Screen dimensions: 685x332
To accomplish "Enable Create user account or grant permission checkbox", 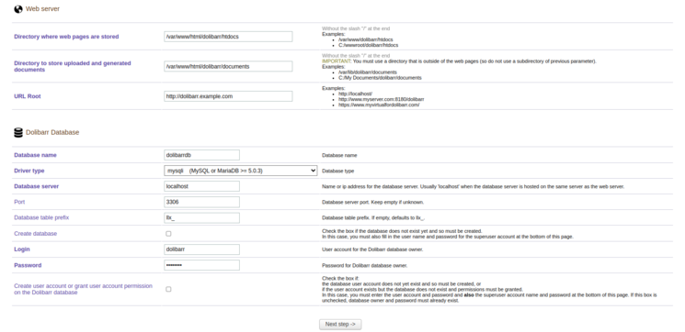I will click(168, 289).
